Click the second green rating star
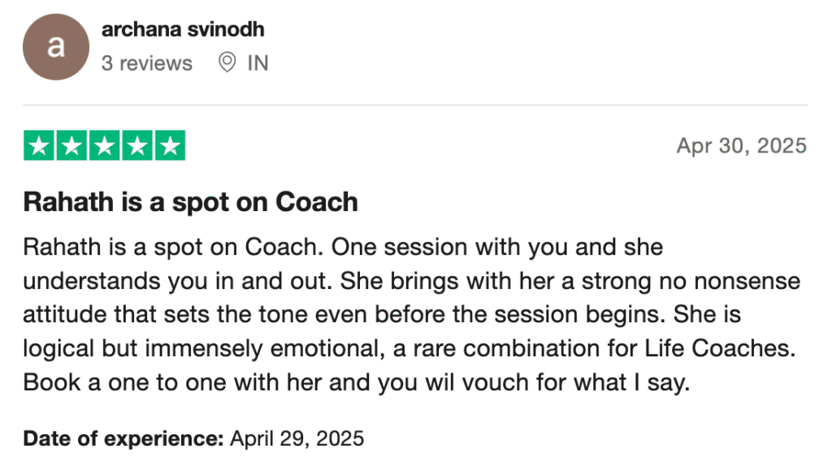 (x=72, y=146)
